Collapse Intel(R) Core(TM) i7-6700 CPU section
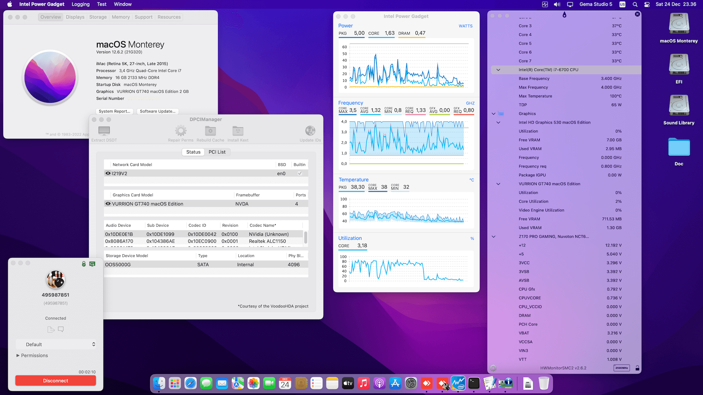Viewport: 703px width, 395px height. 498,70
